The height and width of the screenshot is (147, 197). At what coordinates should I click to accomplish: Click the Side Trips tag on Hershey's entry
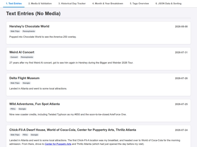(15, 31)
